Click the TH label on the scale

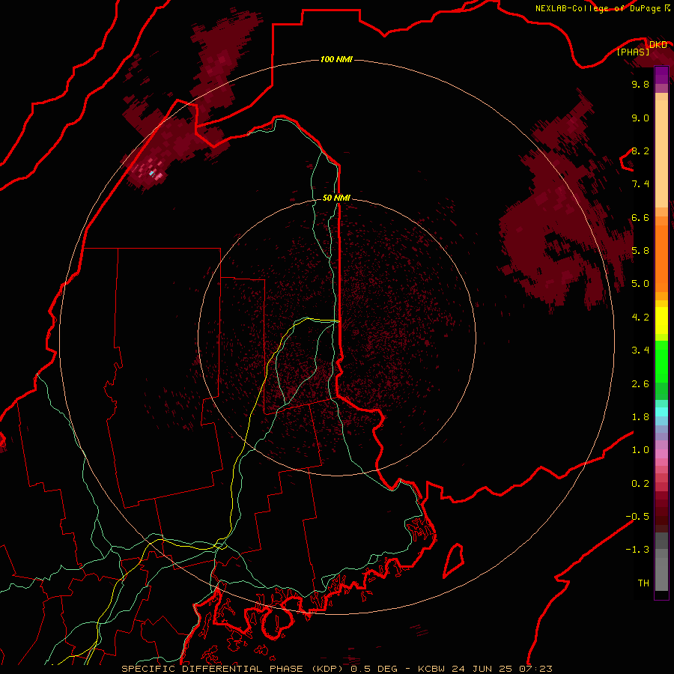point(643,583)
